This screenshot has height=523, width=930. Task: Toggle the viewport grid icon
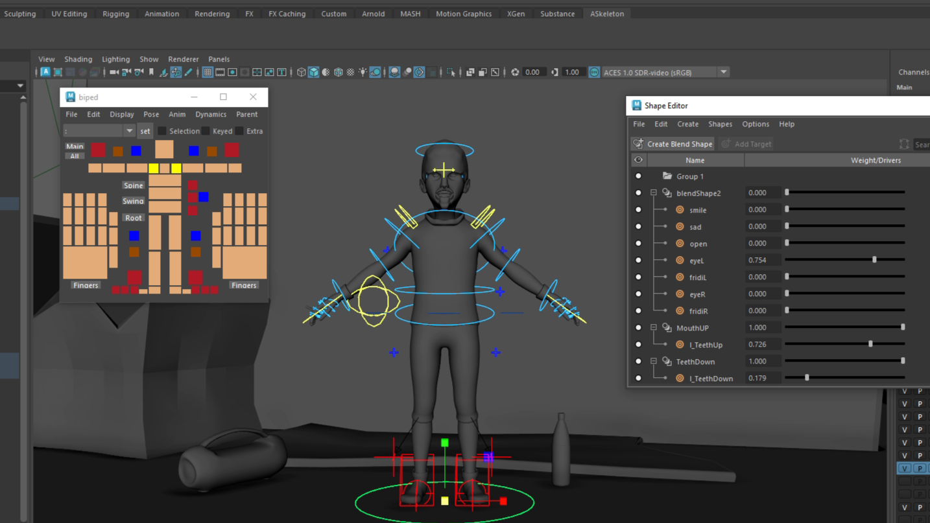coord(208,73)
